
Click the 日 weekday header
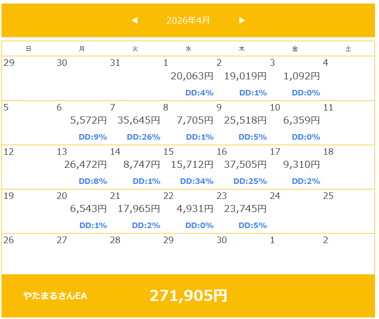(x=29, y=49)
